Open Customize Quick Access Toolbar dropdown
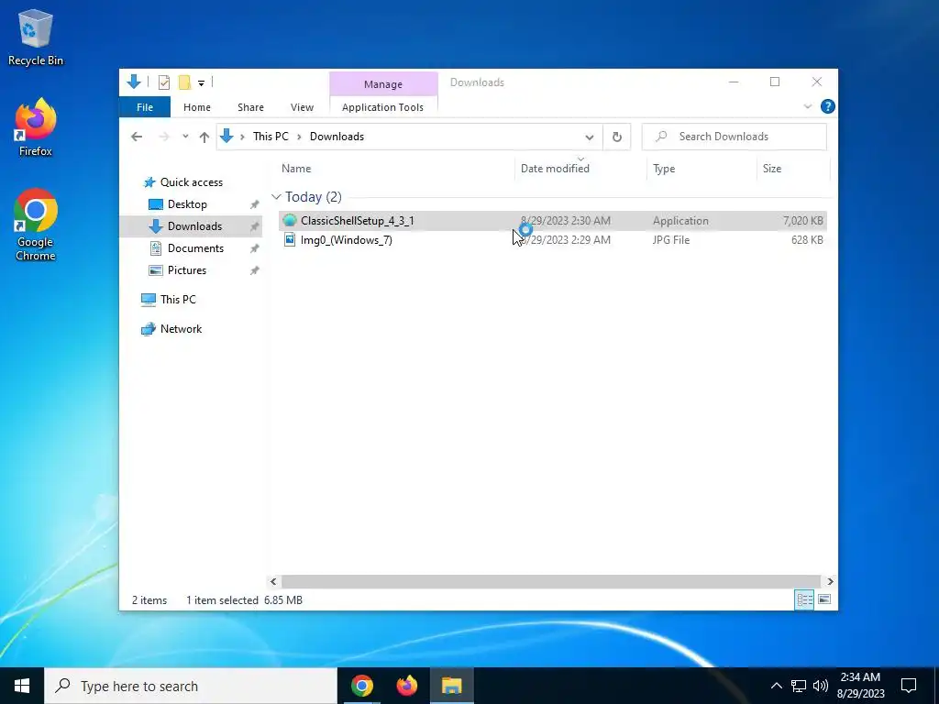The height and width of the screenshot is (704, 939). pos(201,83)
